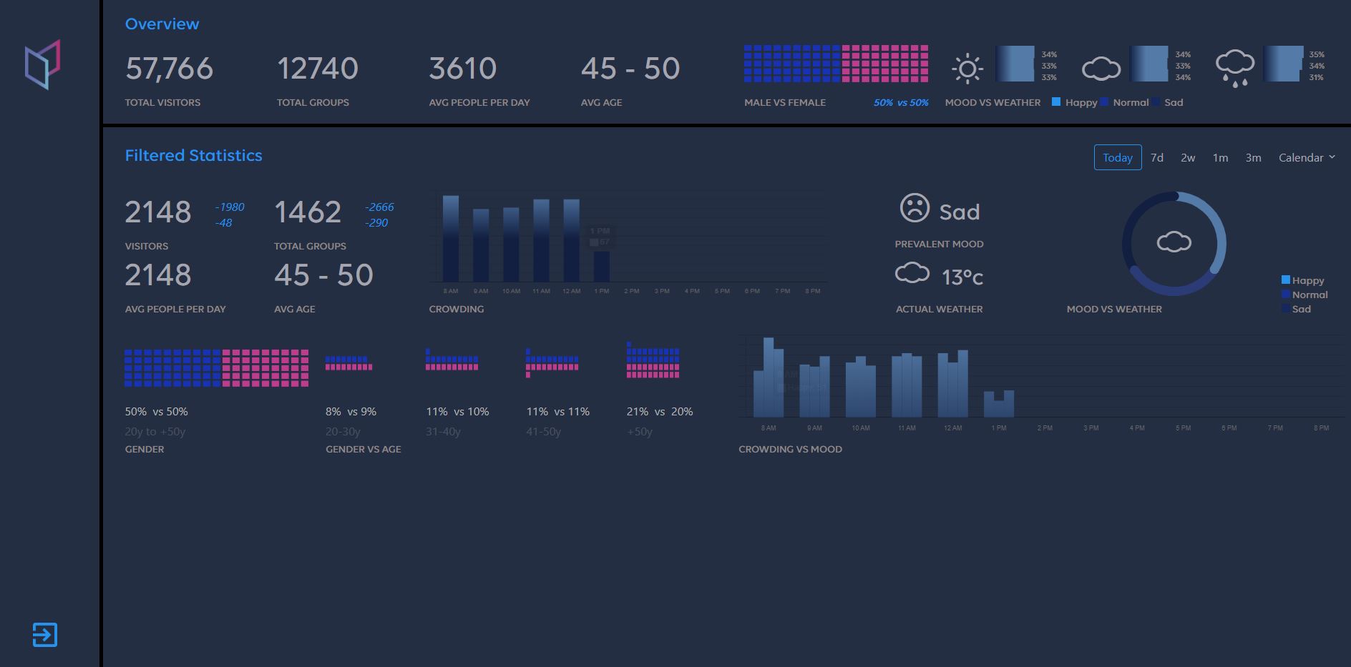This screenshot has width=1351, height=667.
Task: Click the cloud weather icon in Overview
Action: click(x=1101, y=69)
